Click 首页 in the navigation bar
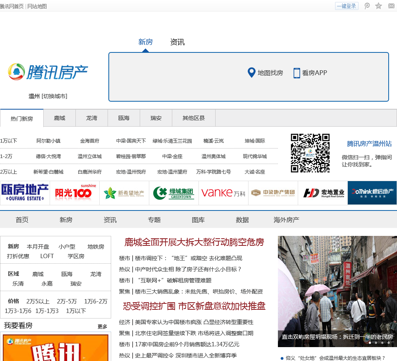Image resolution: width=397 pixels, height=361 pixels. point(22,220)
